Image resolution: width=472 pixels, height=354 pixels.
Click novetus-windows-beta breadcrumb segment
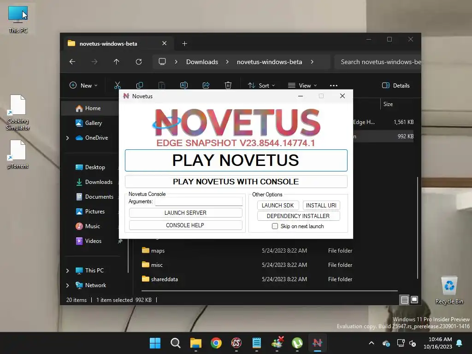tap(269, 62)
